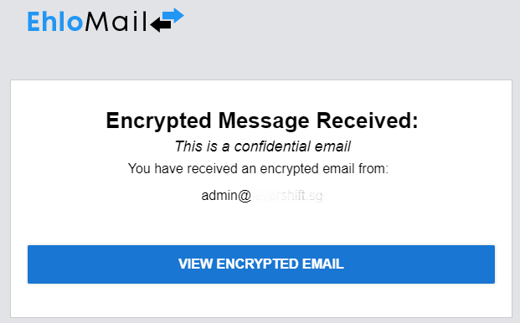Viewport: 520px width, 323px height.
Task: Click the word 'Received:' in the bold heading
Action: [x=367, y=120]
